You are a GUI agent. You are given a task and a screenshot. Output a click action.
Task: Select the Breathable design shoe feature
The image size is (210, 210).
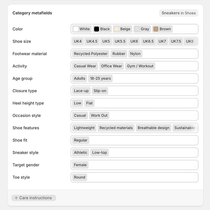click(153, 128)
